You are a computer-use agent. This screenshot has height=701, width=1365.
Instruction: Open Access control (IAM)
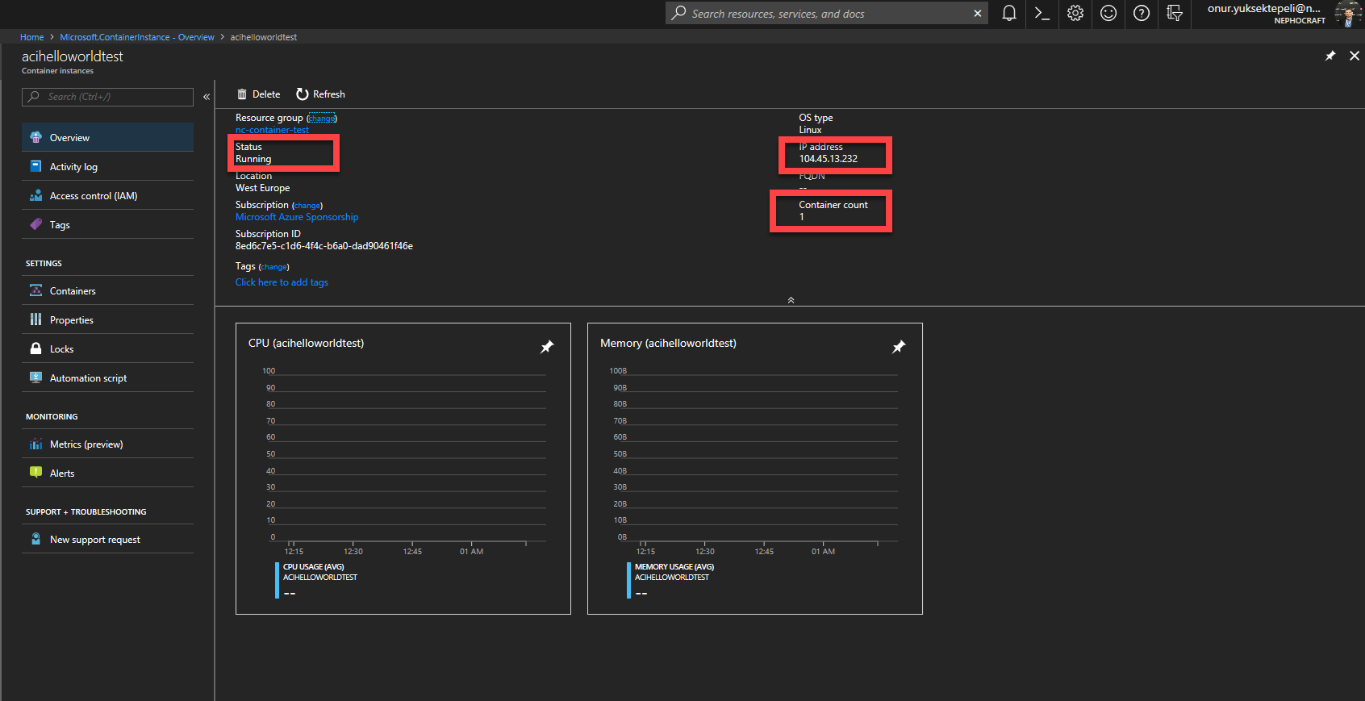click(x=107, y=195)
